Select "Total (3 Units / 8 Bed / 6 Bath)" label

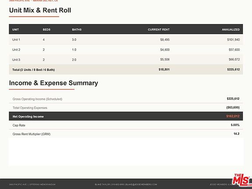click(33, 70)
